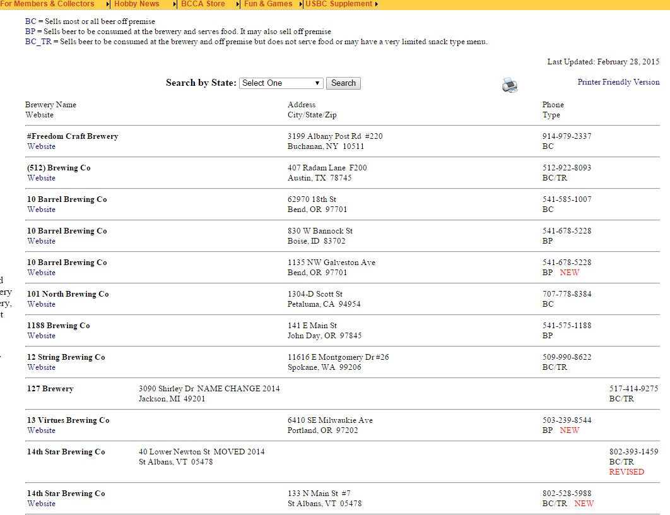Open the BCCA Store menu
Viewport: 670px width, 515px height.
203,4
